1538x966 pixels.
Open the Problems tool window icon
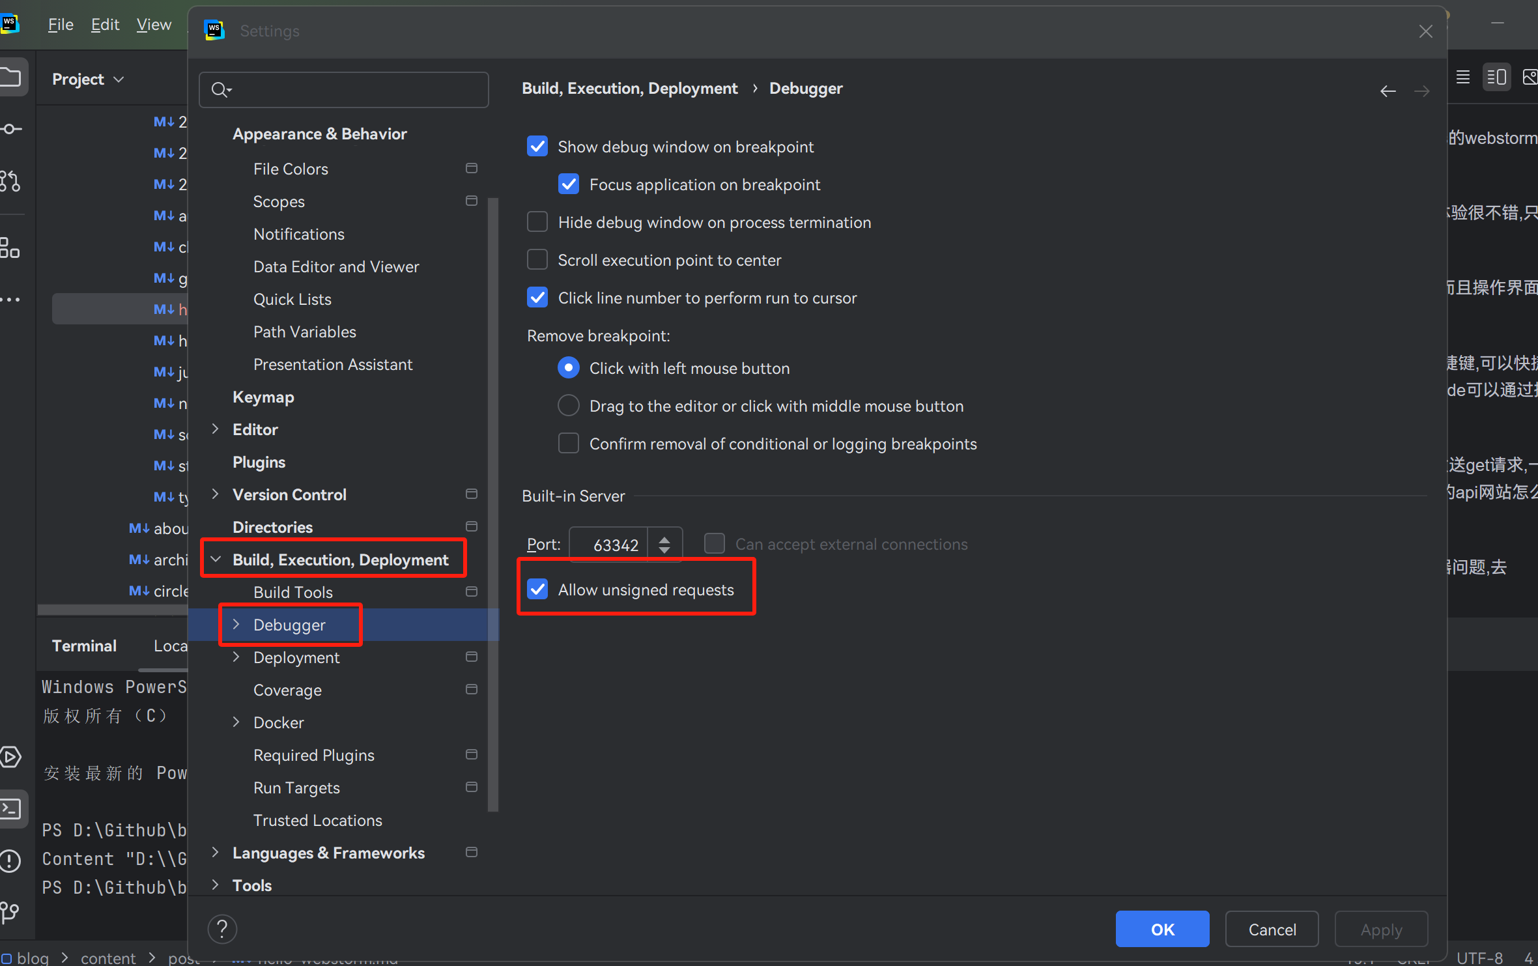point(11,861)
